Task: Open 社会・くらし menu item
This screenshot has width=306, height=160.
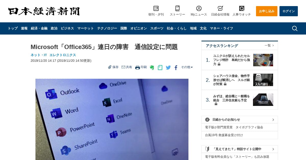Action: pos(177,28)
